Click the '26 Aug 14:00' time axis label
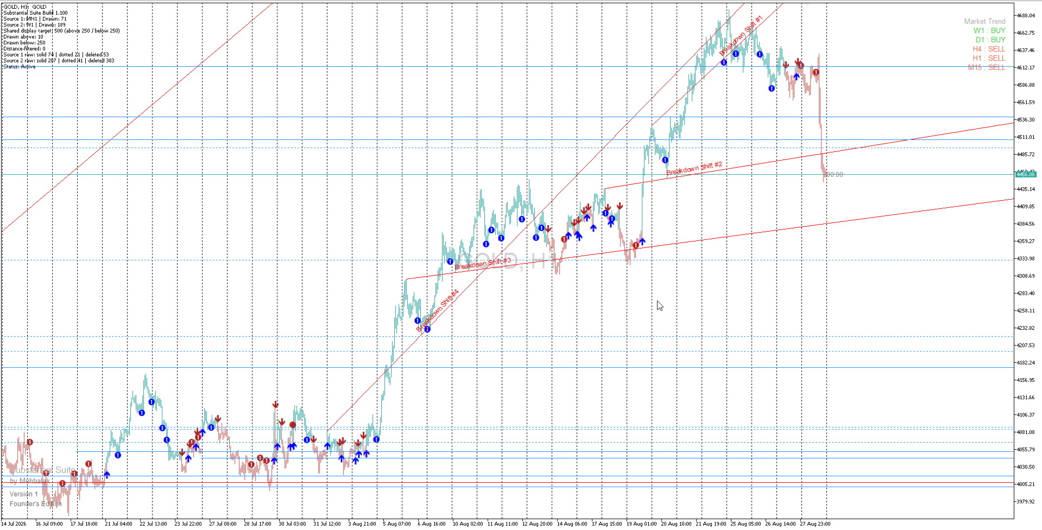The width and height of the screenshot is (1042, 530). (x=780, y=524)
